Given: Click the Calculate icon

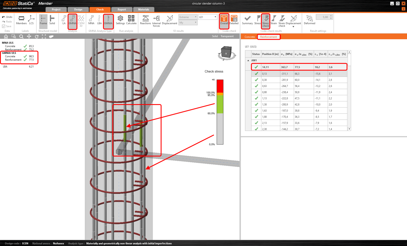Looking at the screenshot, I should click(131, 21).
